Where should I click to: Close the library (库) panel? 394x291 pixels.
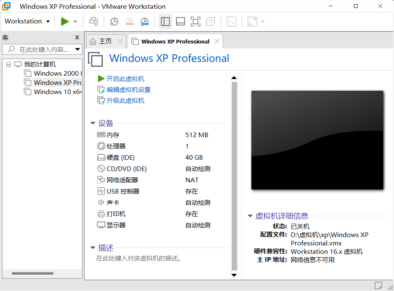77,38
